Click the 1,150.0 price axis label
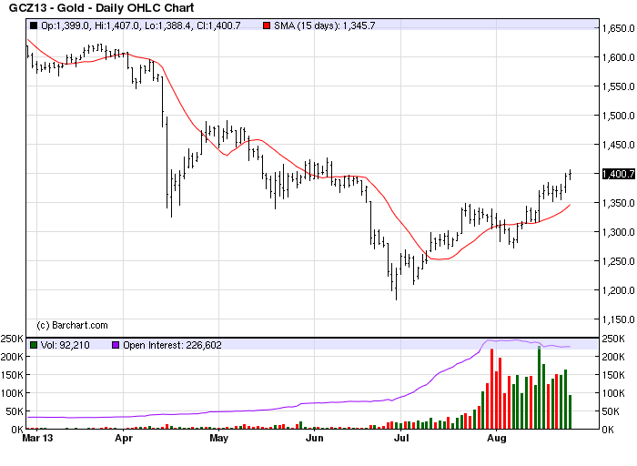The image size is (637, 466). 618,319
